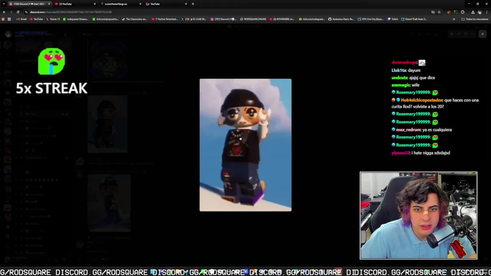This screenshot has width=491, height=276.
Task: Open the YouTube bookmark
Action: tap(36, 19)
